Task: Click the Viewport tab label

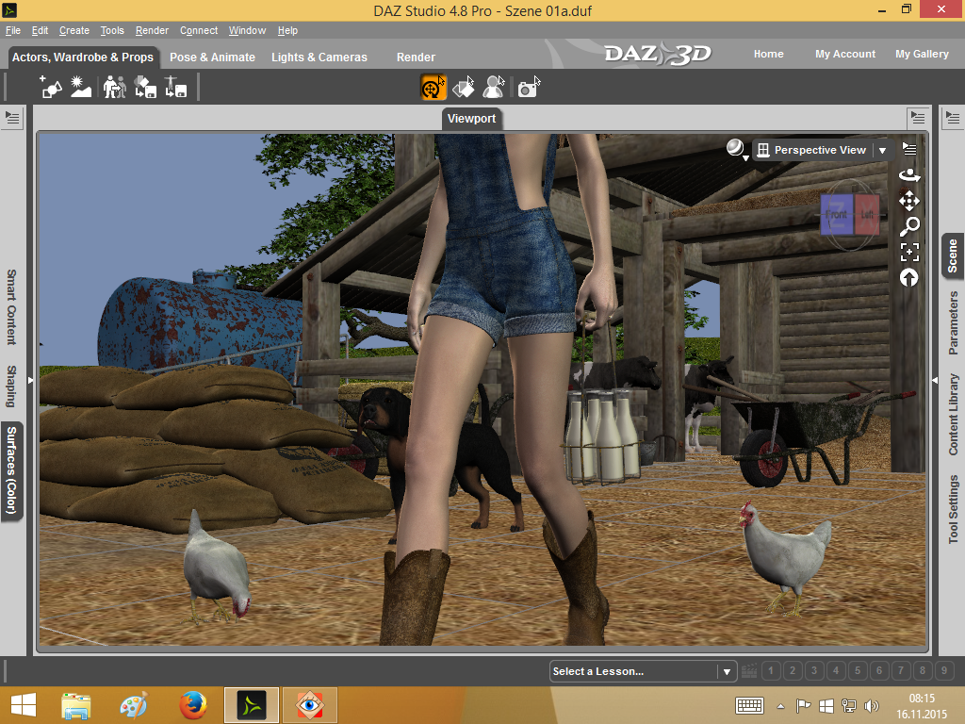Action: tap(471, 118)
